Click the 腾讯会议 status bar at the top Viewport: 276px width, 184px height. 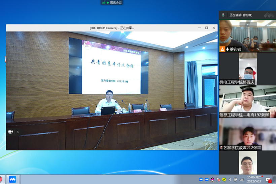(112, 2)
